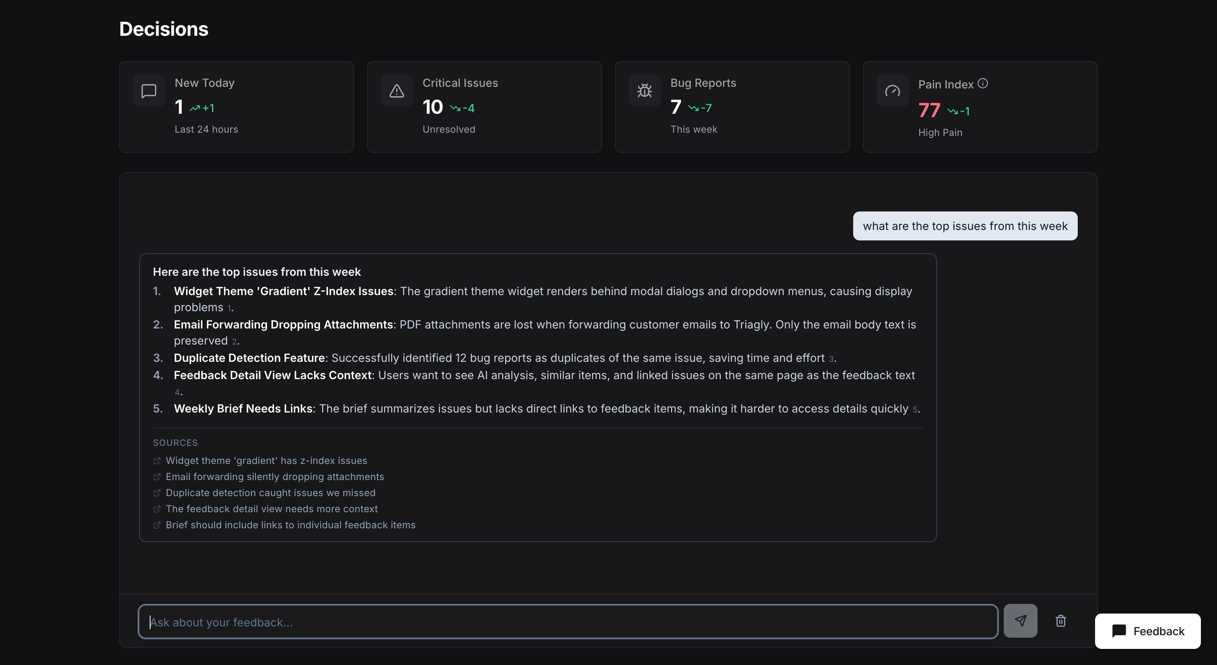Click the Pain Index info icon

point(983,84)
